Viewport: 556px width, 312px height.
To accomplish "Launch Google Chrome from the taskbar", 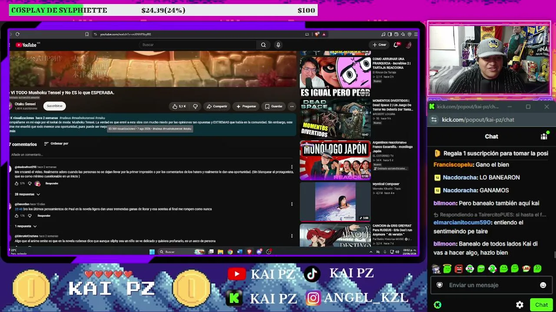I will click(x=230, y=252).
